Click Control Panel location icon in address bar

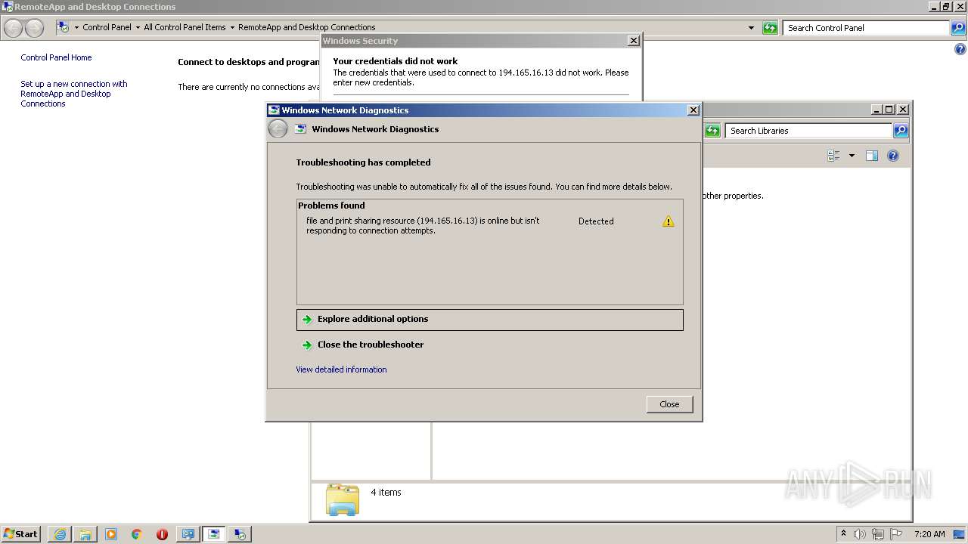64,27
